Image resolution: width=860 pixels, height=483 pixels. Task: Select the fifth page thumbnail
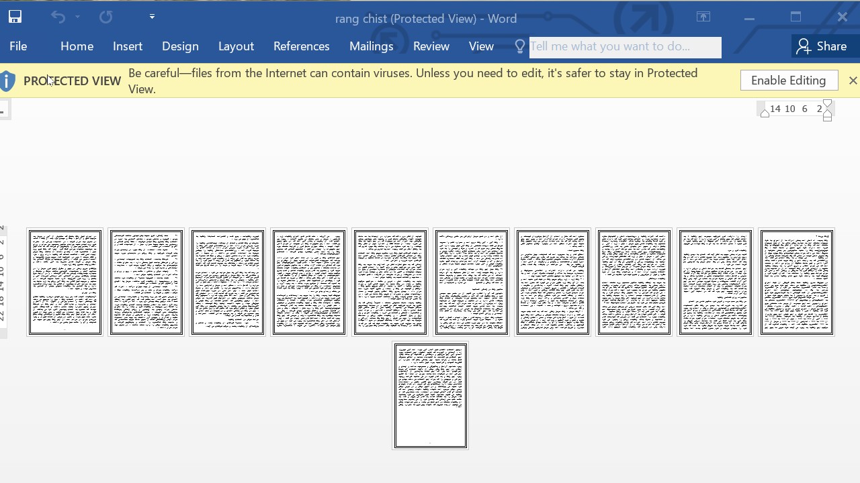390,282
